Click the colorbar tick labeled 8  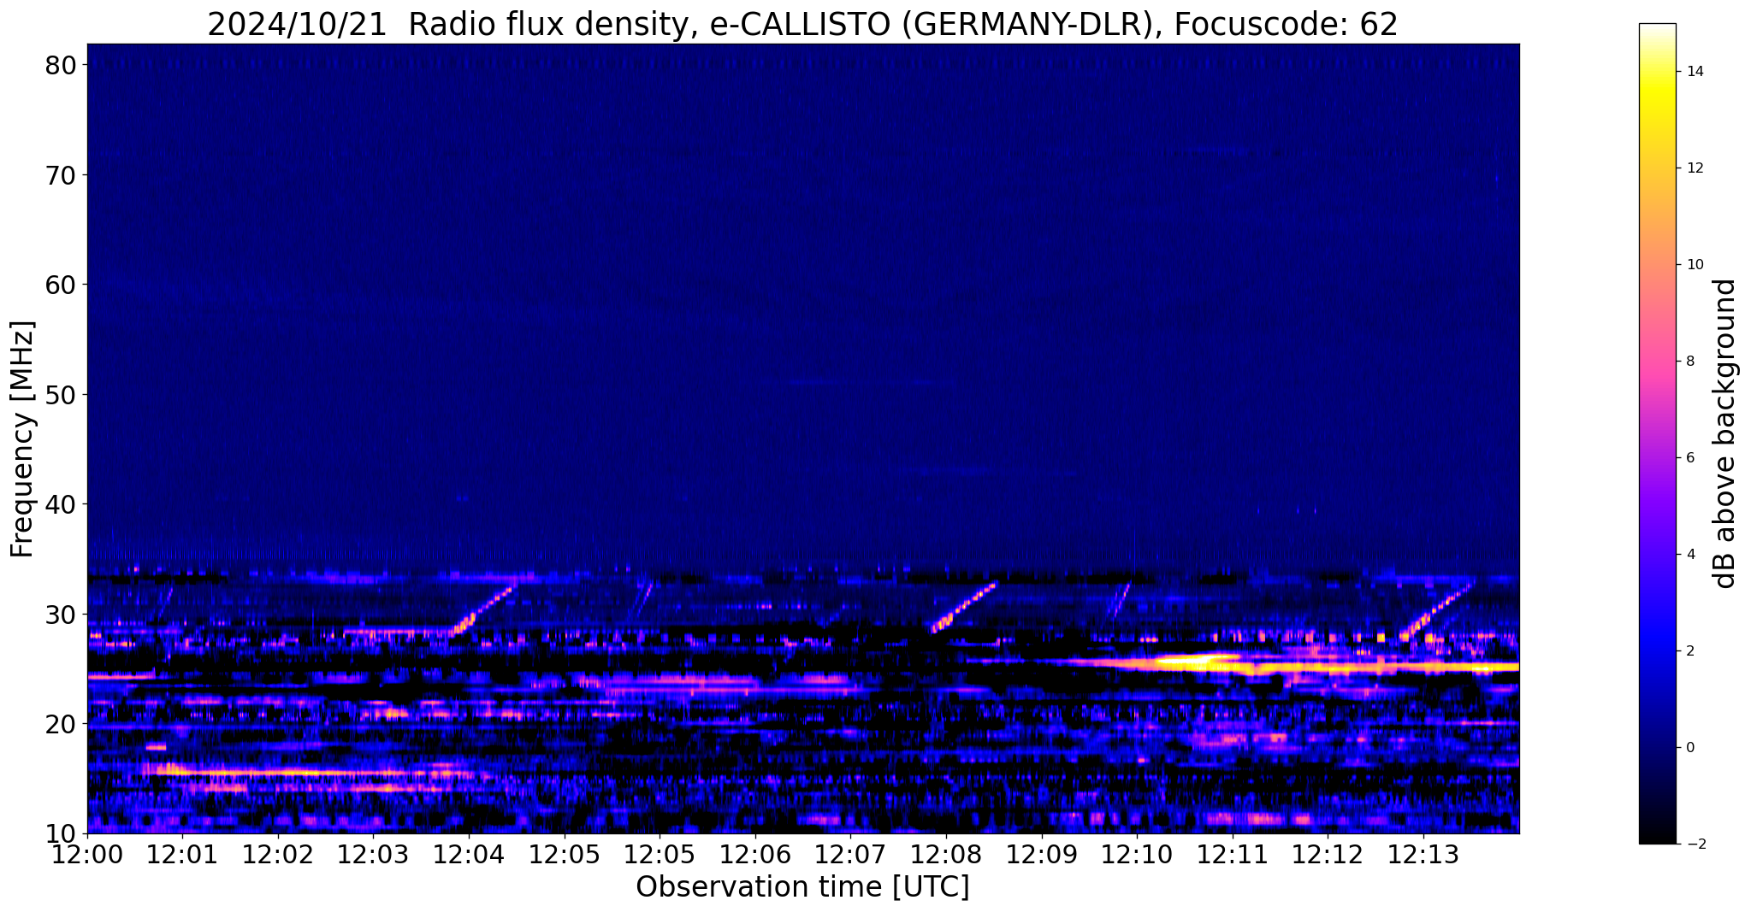click(1689, 362)
